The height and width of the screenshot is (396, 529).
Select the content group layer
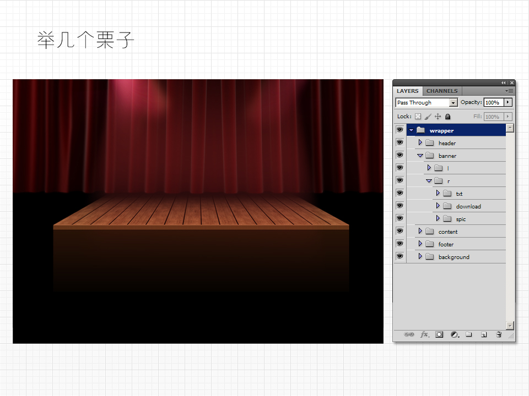[448, 232]
